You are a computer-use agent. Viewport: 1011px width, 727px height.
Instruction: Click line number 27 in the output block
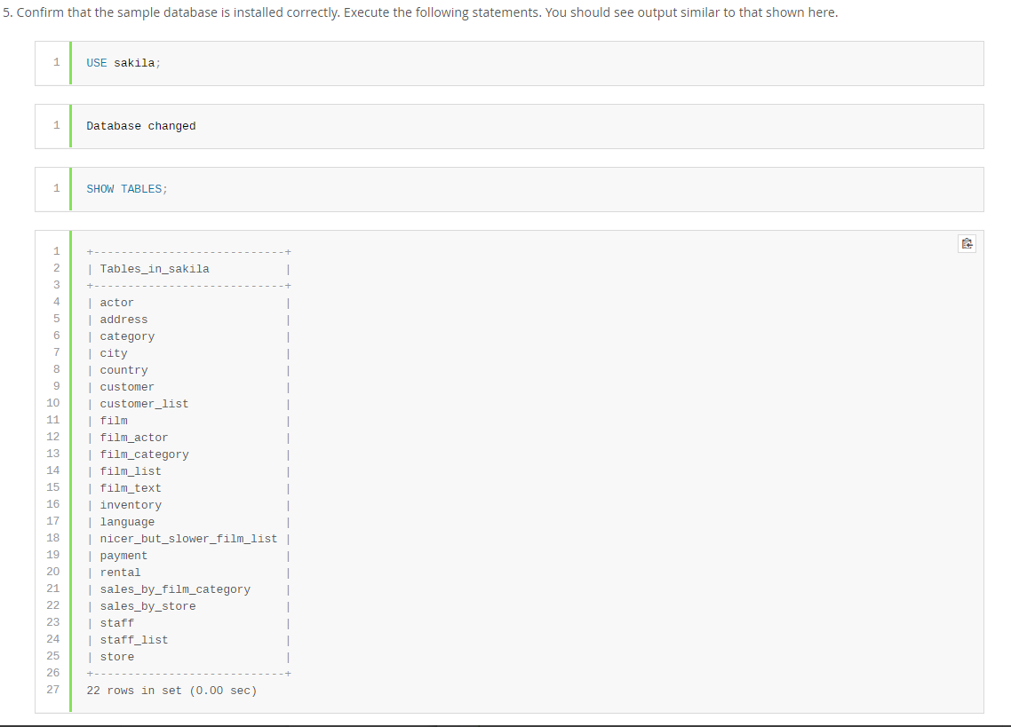pyautogui.click(x=52, y=690)
